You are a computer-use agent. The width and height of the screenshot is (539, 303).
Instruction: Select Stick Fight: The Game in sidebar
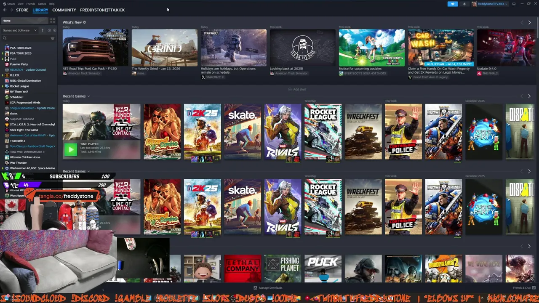[x=24, y=130]
